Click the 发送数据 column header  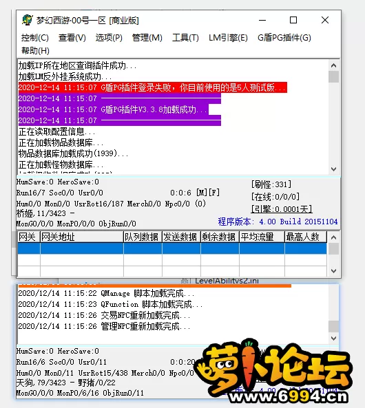(181, 237)
